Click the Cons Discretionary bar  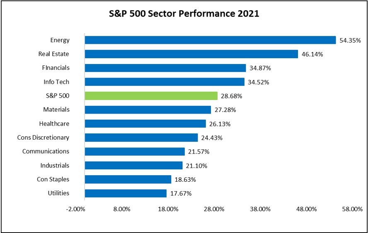[141, 138]
